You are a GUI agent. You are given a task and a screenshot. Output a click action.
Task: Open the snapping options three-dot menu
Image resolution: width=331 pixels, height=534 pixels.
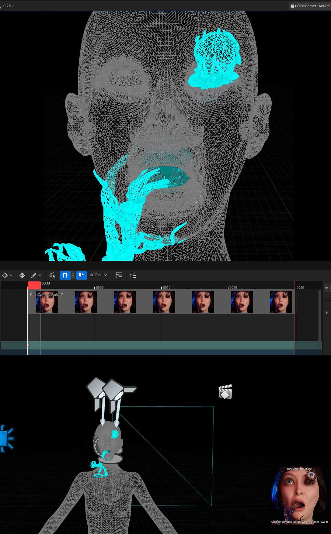coord(73,275)
